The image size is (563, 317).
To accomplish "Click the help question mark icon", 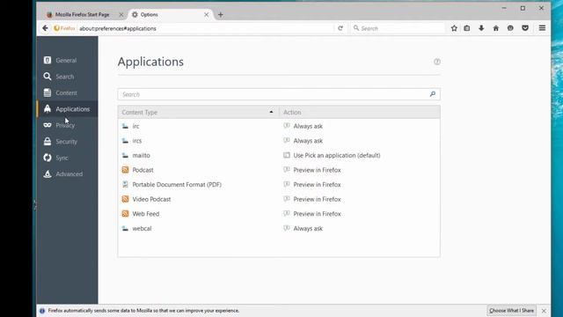I will pyautogui.click(x=437, y=62).
